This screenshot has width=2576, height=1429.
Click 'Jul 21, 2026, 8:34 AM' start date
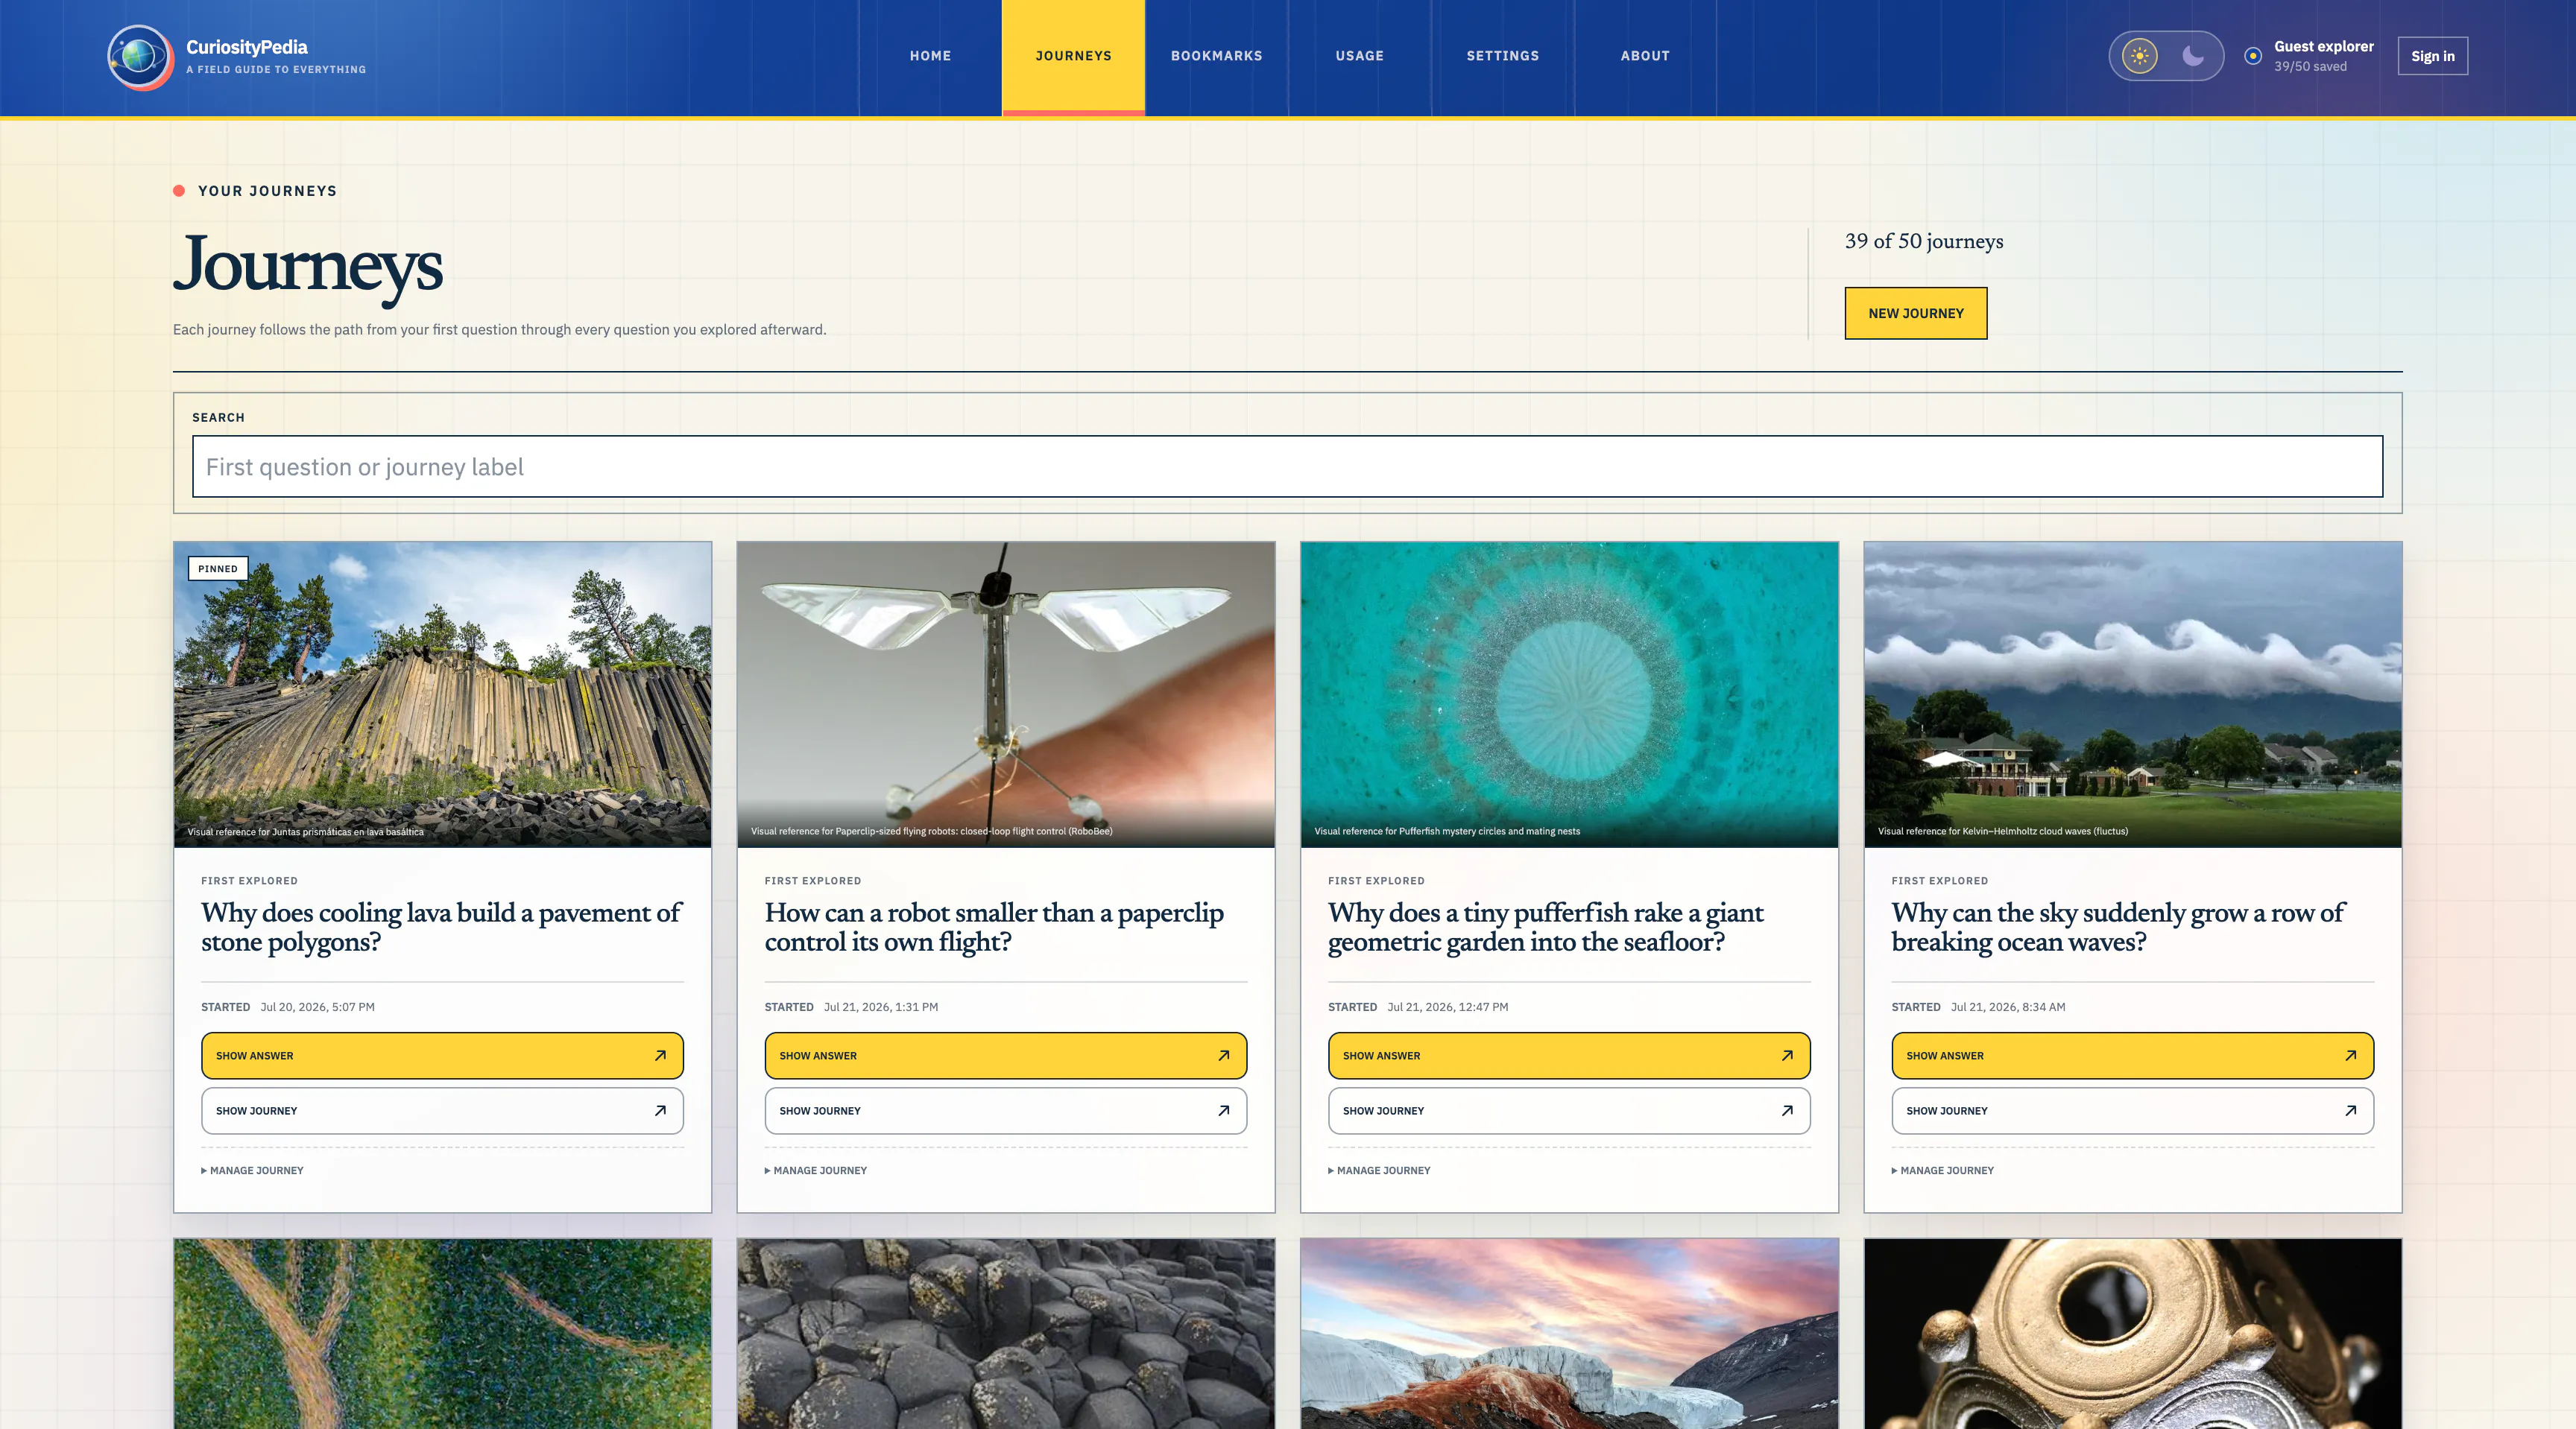point(2008,1007)
